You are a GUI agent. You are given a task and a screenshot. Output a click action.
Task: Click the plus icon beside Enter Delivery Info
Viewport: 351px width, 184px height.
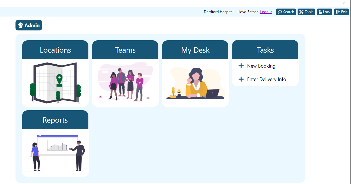241,79
